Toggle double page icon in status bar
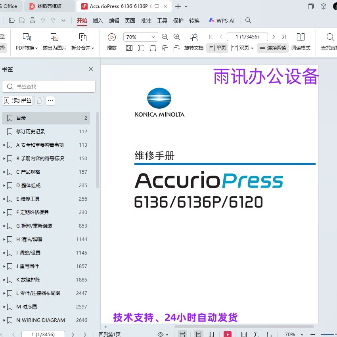Screen dimensions: 337x337 pos(211,334)
